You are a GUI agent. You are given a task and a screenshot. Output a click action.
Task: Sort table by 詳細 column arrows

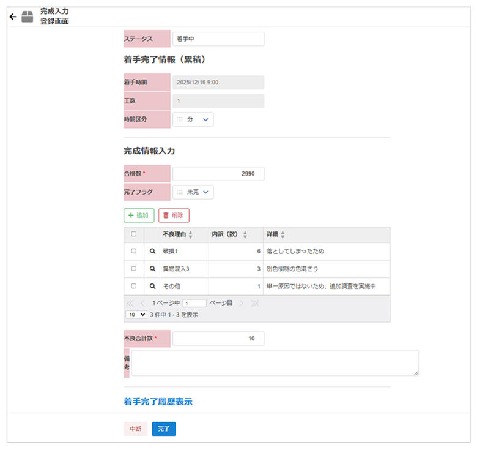coord(283,234)
